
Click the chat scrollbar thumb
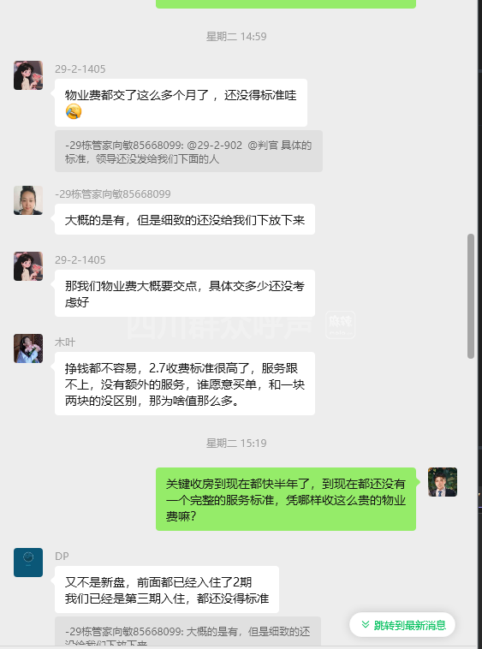[x=470, y=296]
